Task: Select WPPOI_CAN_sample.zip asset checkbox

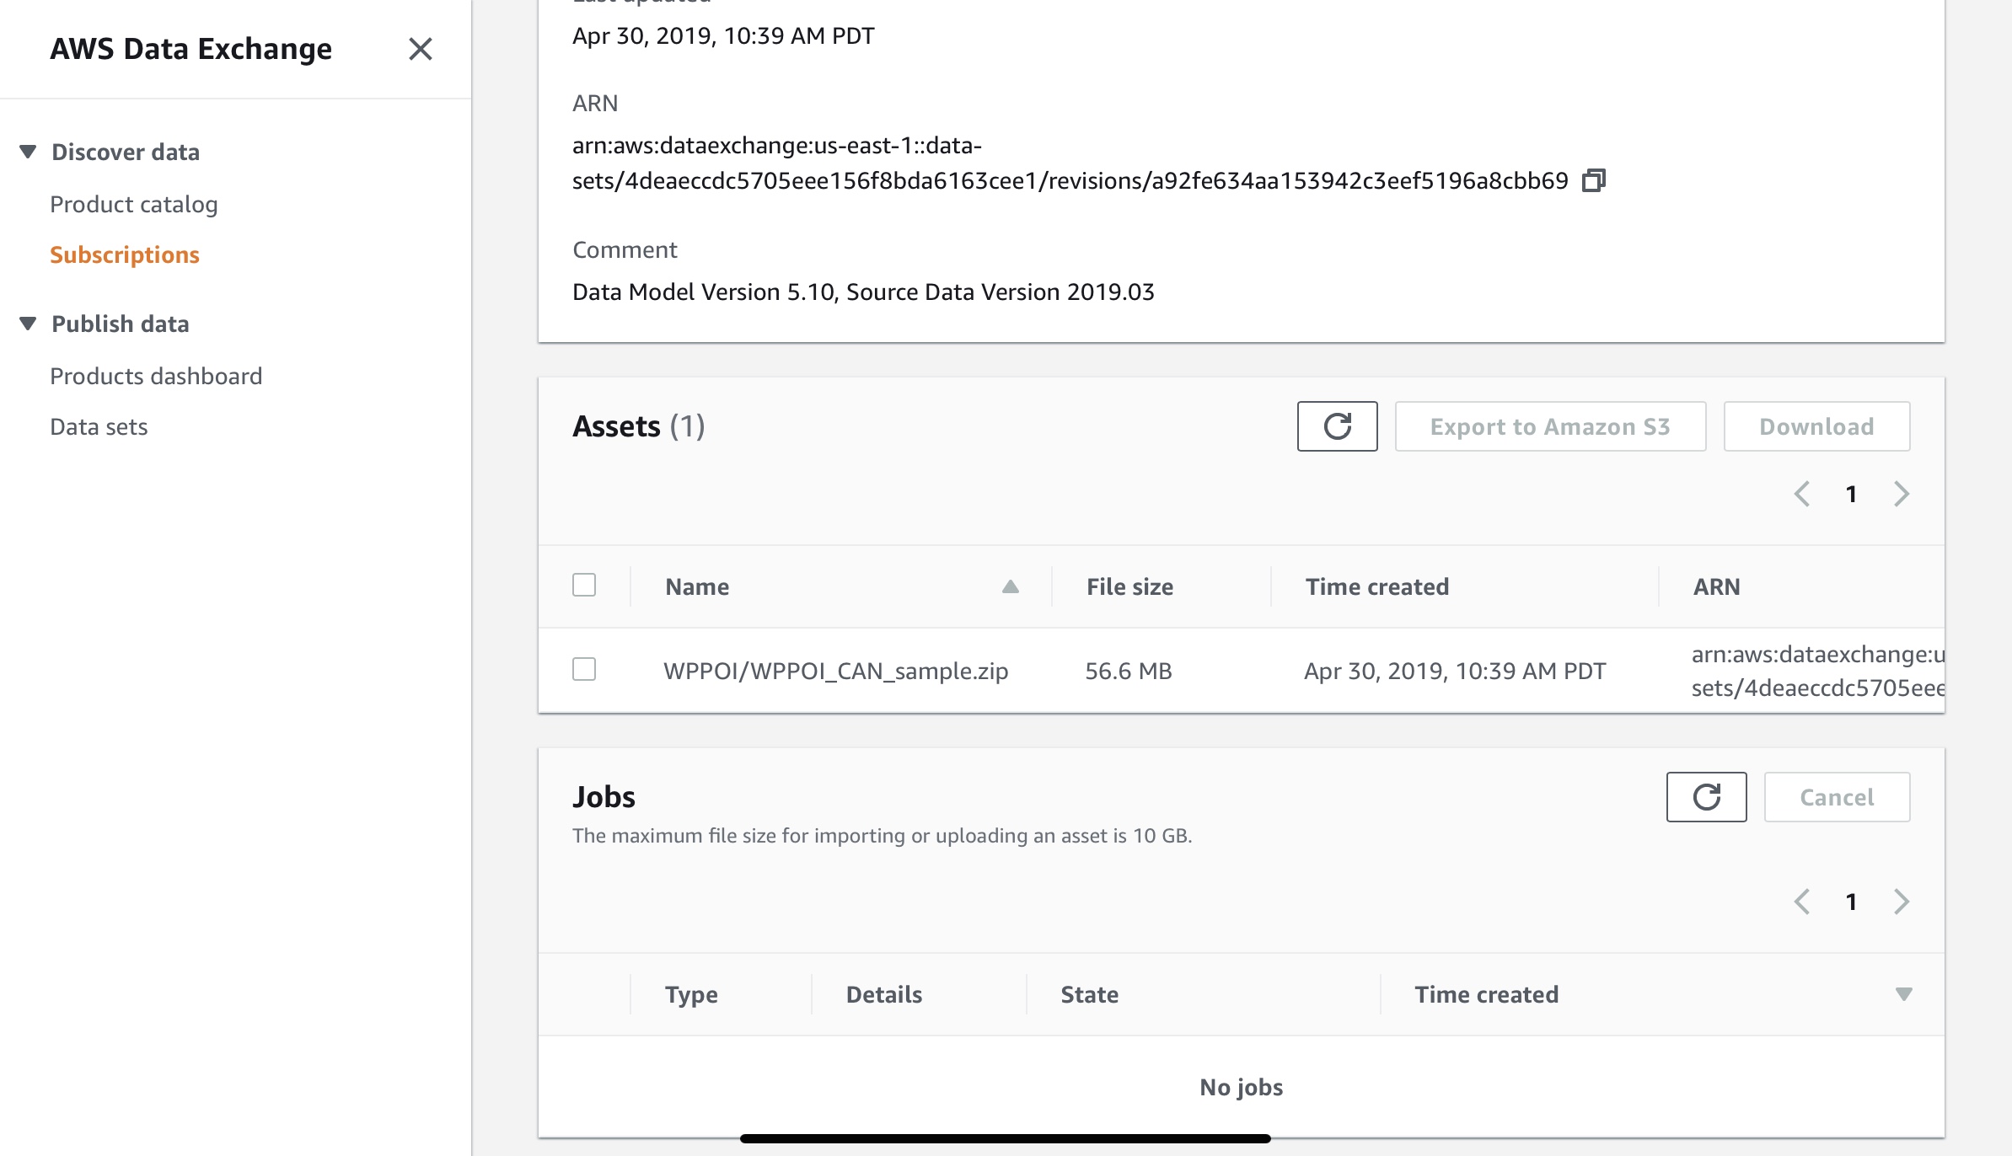Action: coord(584,669)
